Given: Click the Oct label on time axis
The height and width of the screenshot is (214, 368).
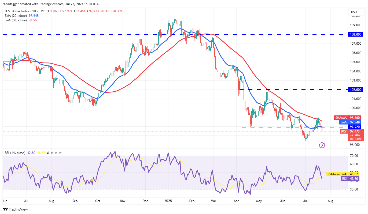Looking at the screenshot, I should pyautogui.click(x=98, y=201).
